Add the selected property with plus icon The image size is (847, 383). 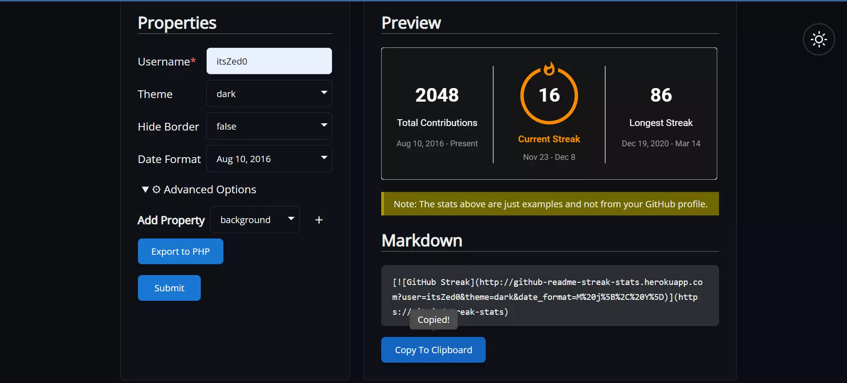tap(319, 220)
